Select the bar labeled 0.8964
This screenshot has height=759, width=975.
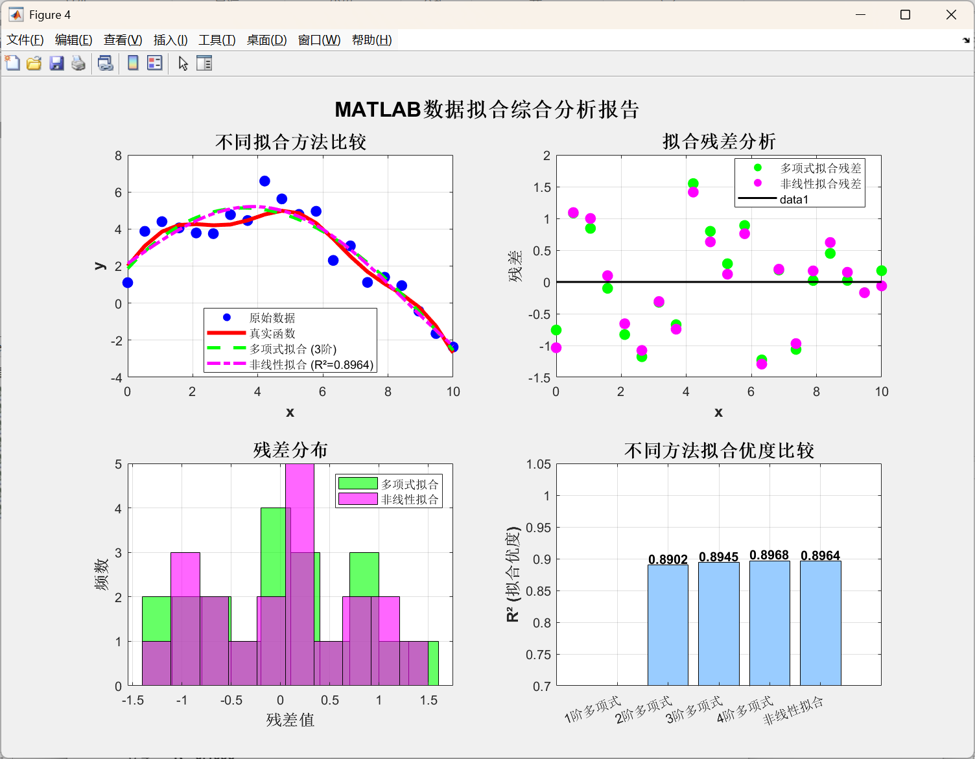(x=821, y=623)
